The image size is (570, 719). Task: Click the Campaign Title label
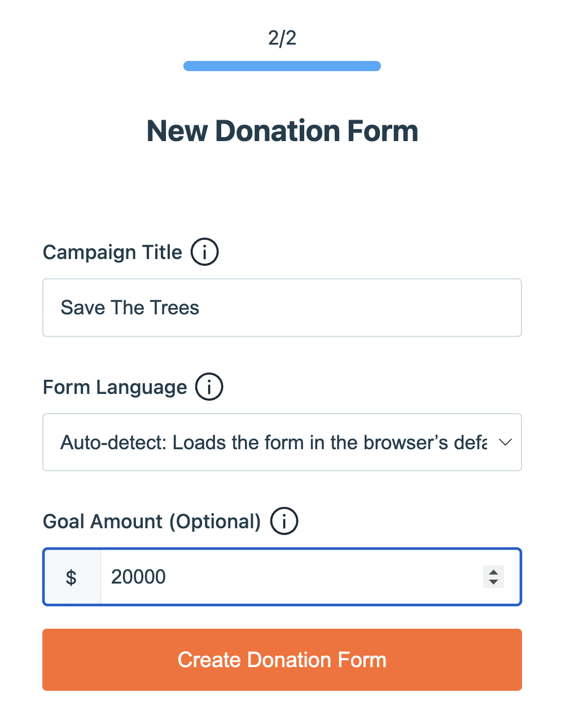[x=112, y=252]
